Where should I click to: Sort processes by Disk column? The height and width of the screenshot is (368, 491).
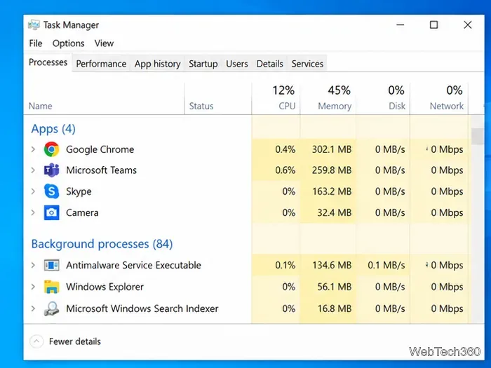pos(383,99)
